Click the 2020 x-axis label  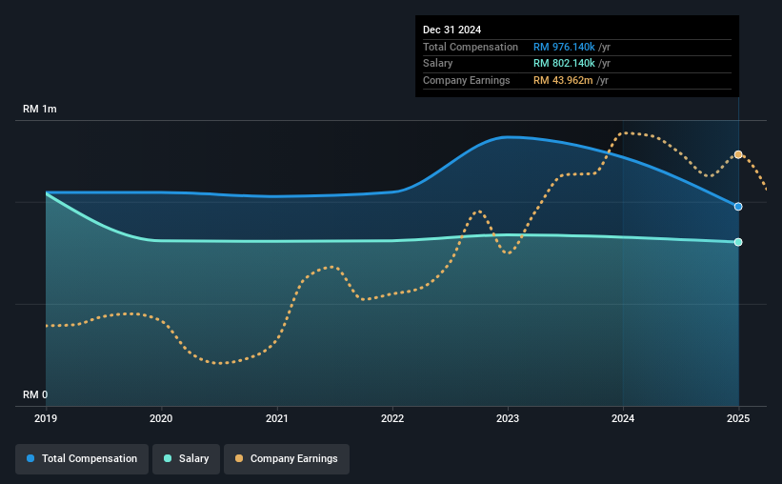pos(161,418)
